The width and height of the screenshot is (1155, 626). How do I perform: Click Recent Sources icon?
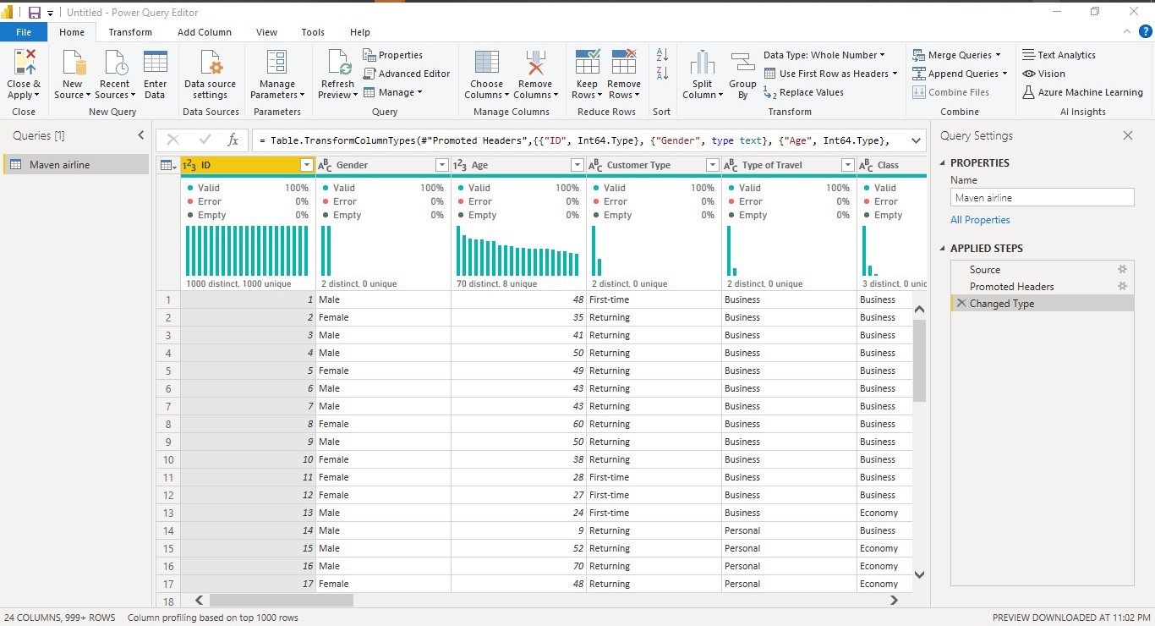pyautogui.click(x=114, y=63)
